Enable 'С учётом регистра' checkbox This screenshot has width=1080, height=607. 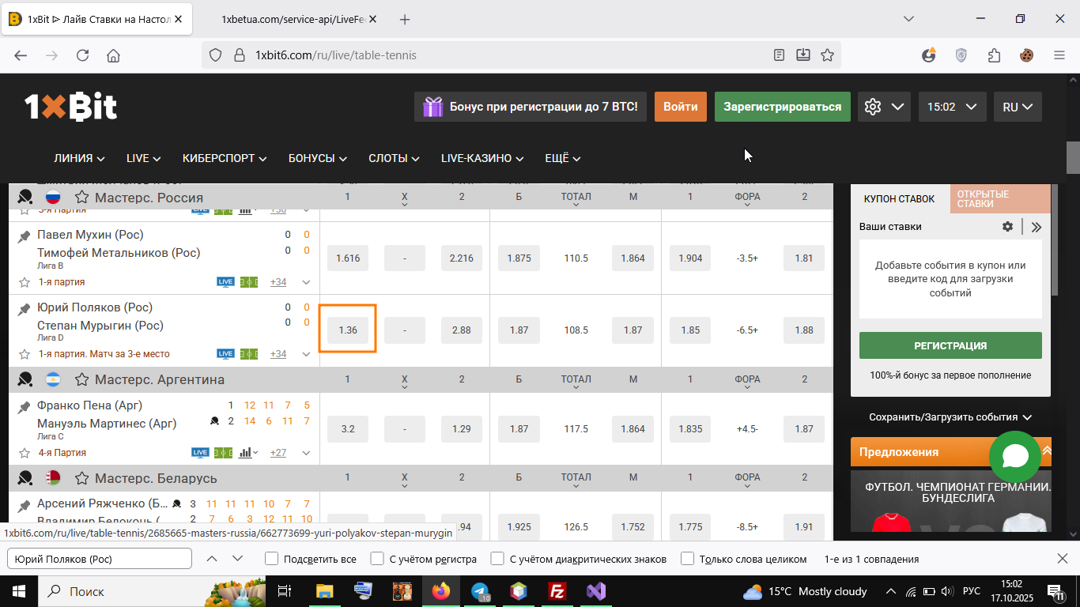(x=377, y=559)
